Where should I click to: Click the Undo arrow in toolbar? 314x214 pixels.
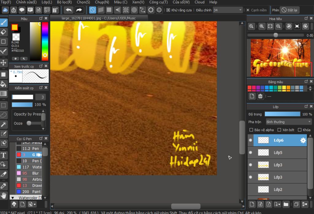pos(69,10)
